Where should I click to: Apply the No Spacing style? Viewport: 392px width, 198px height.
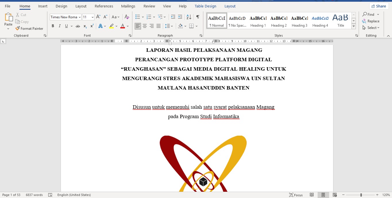click(237, 21)
